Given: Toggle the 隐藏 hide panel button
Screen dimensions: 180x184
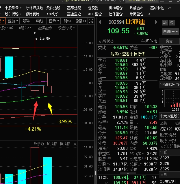Looking at the screenshot, I should (x=81, y=21).
